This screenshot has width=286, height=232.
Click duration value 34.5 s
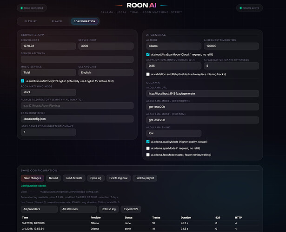click(185, 229)
